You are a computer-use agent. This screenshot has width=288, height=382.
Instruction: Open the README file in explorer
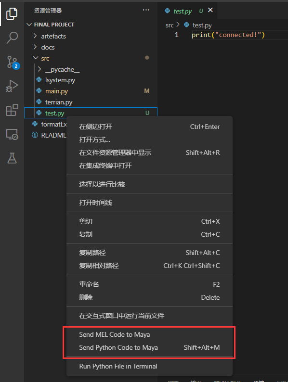[45, 135]
